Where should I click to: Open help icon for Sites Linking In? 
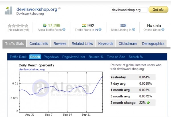[134, 30]
